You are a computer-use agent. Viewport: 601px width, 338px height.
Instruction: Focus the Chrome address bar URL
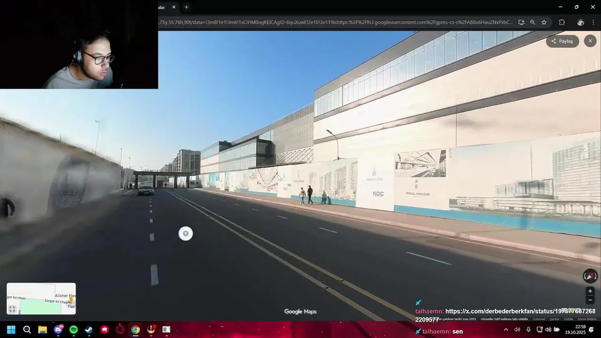pyautogui.click(x=336, y=22)
